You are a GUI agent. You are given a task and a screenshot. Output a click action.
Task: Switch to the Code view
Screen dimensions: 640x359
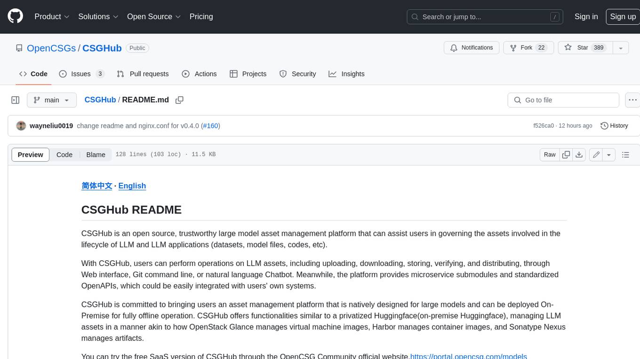[64, 155]
